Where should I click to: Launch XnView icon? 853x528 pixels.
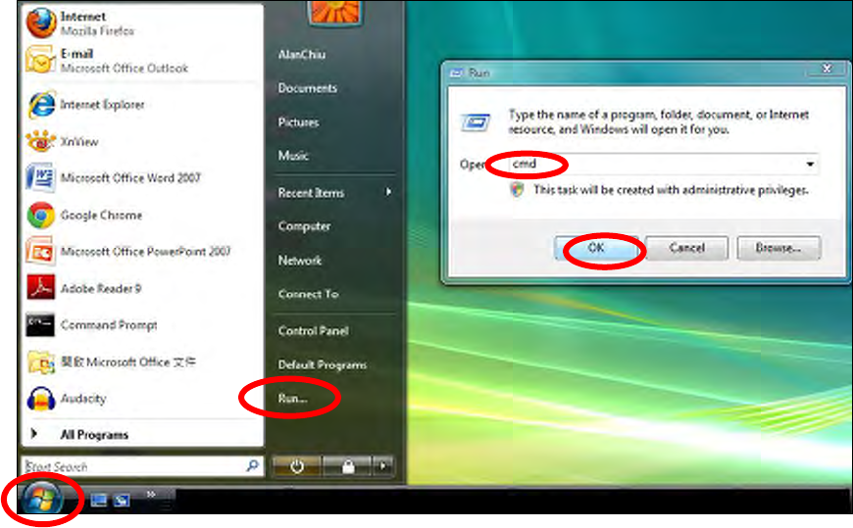click(41, 141)
